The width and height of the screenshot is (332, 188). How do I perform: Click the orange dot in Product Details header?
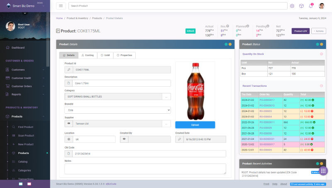(230, 44)
